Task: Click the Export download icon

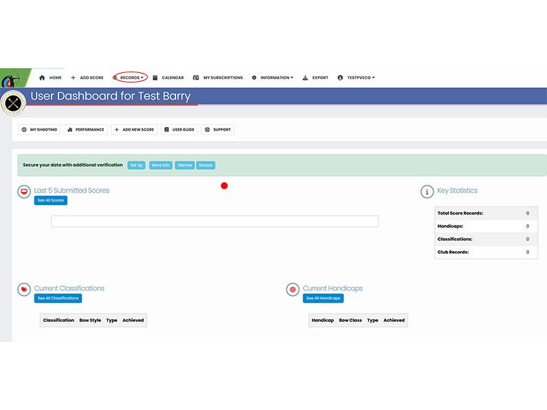Action: point(305,78)
